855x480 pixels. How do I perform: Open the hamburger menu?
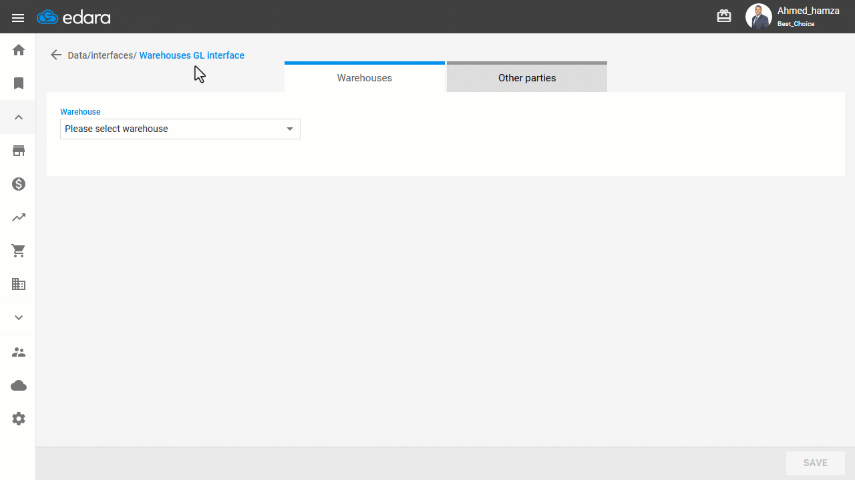18,18
